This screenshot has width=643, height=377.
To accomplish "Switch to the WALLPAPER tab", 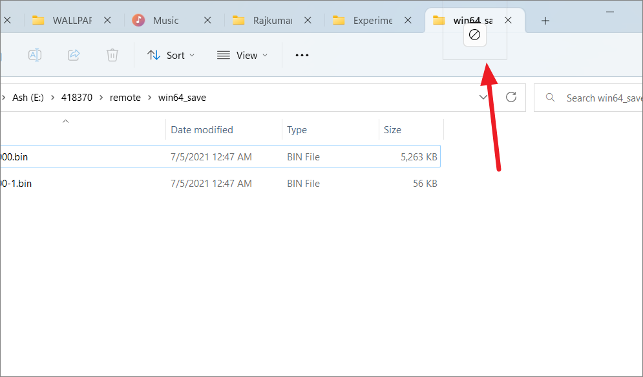I will 72,21.
